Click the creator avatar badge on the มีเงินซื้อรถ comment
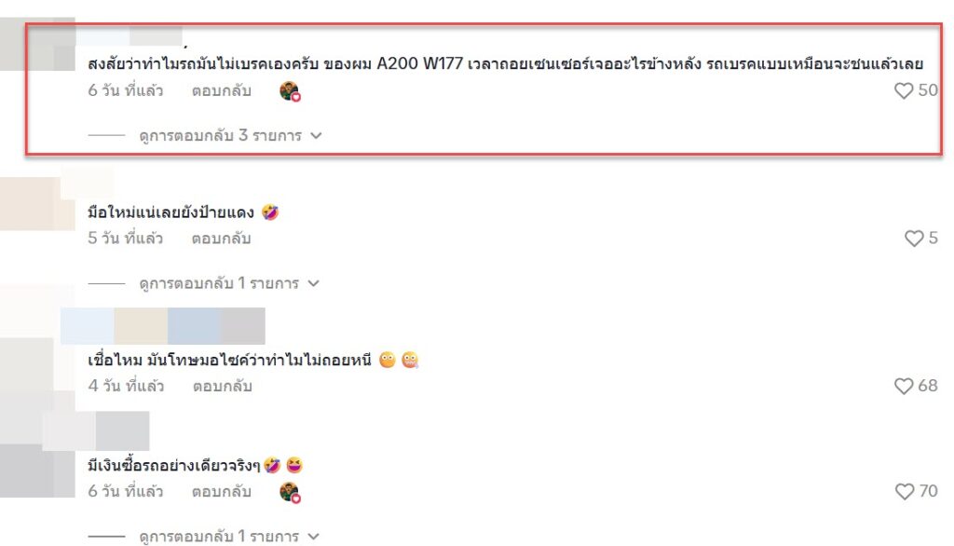954x546 pixels. [x=290, y=492]
